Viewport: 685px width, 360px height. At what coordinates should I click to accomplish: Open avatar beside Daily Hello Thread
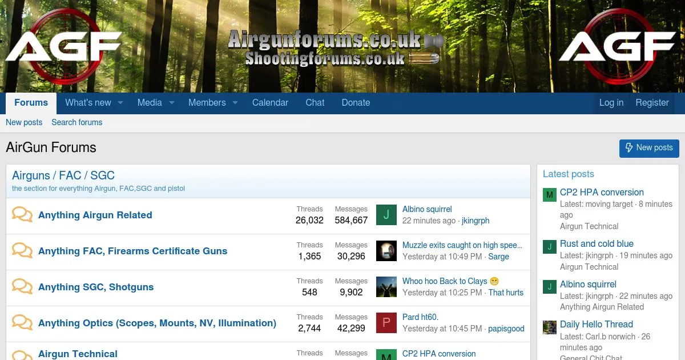coord(549,327)
